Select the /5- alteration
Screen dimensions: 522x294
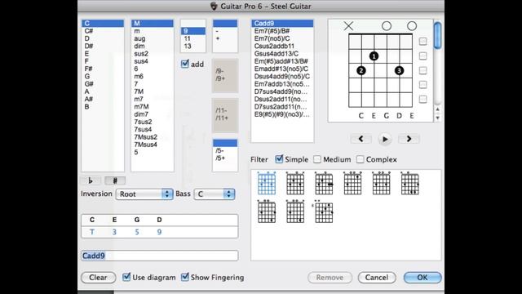(225, 150)
